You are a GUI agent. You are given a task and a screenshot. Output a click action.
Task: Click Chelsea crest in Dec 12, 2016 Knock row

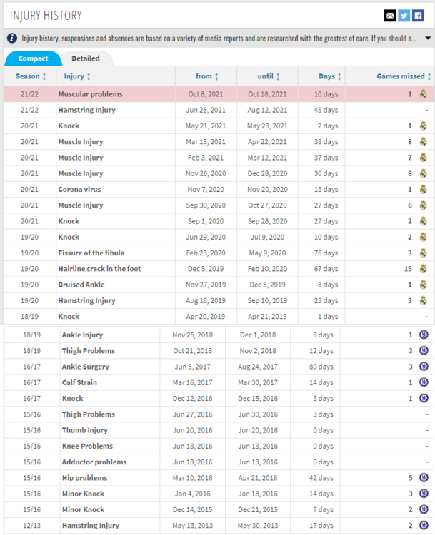(424, 398)
